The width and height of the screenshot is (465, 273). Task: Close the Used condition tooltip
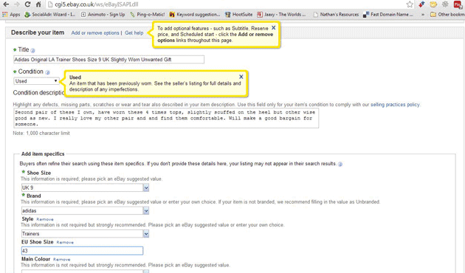(x=241, y=77)
